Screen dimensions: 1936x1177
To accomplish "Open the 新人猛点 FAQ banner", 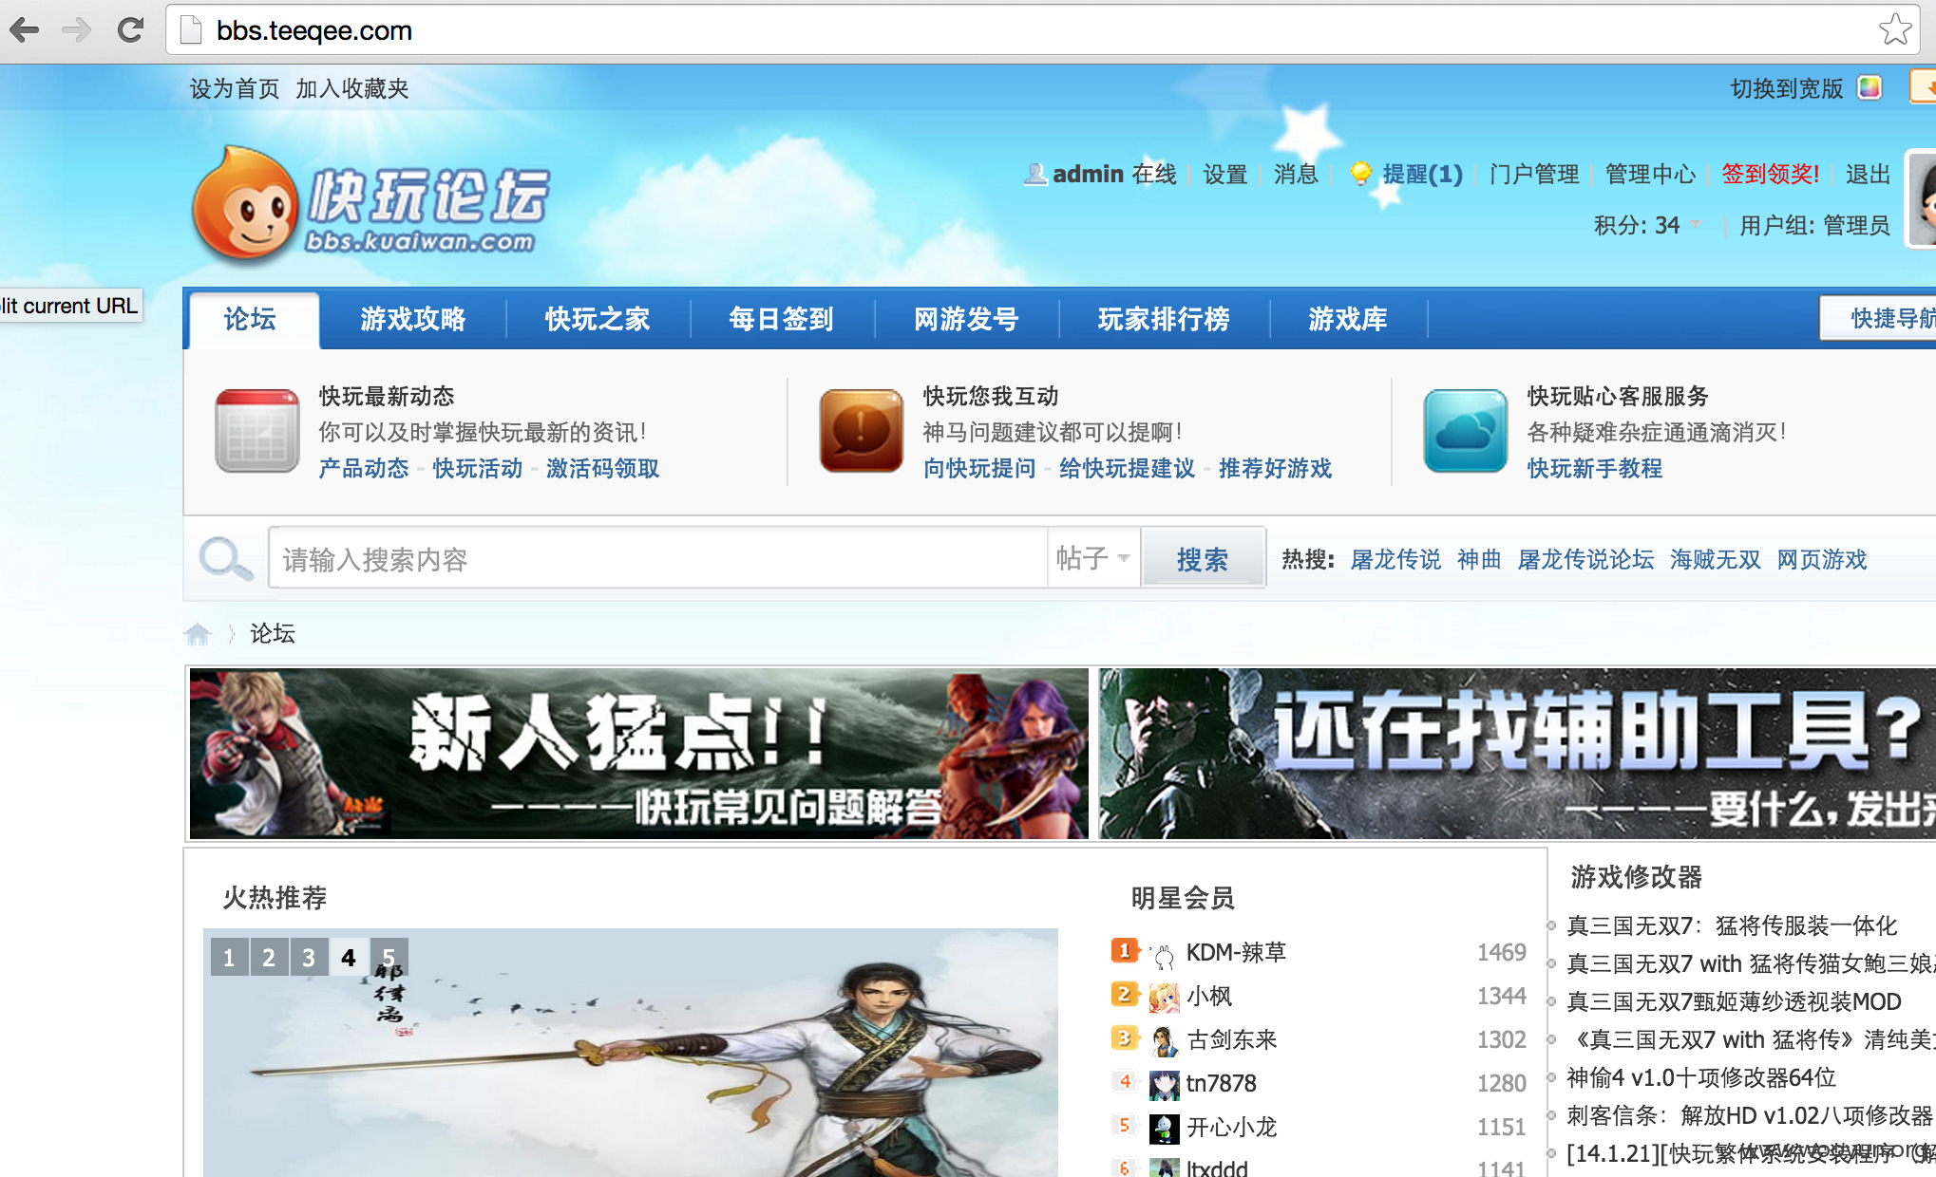I will click(638, 753).
